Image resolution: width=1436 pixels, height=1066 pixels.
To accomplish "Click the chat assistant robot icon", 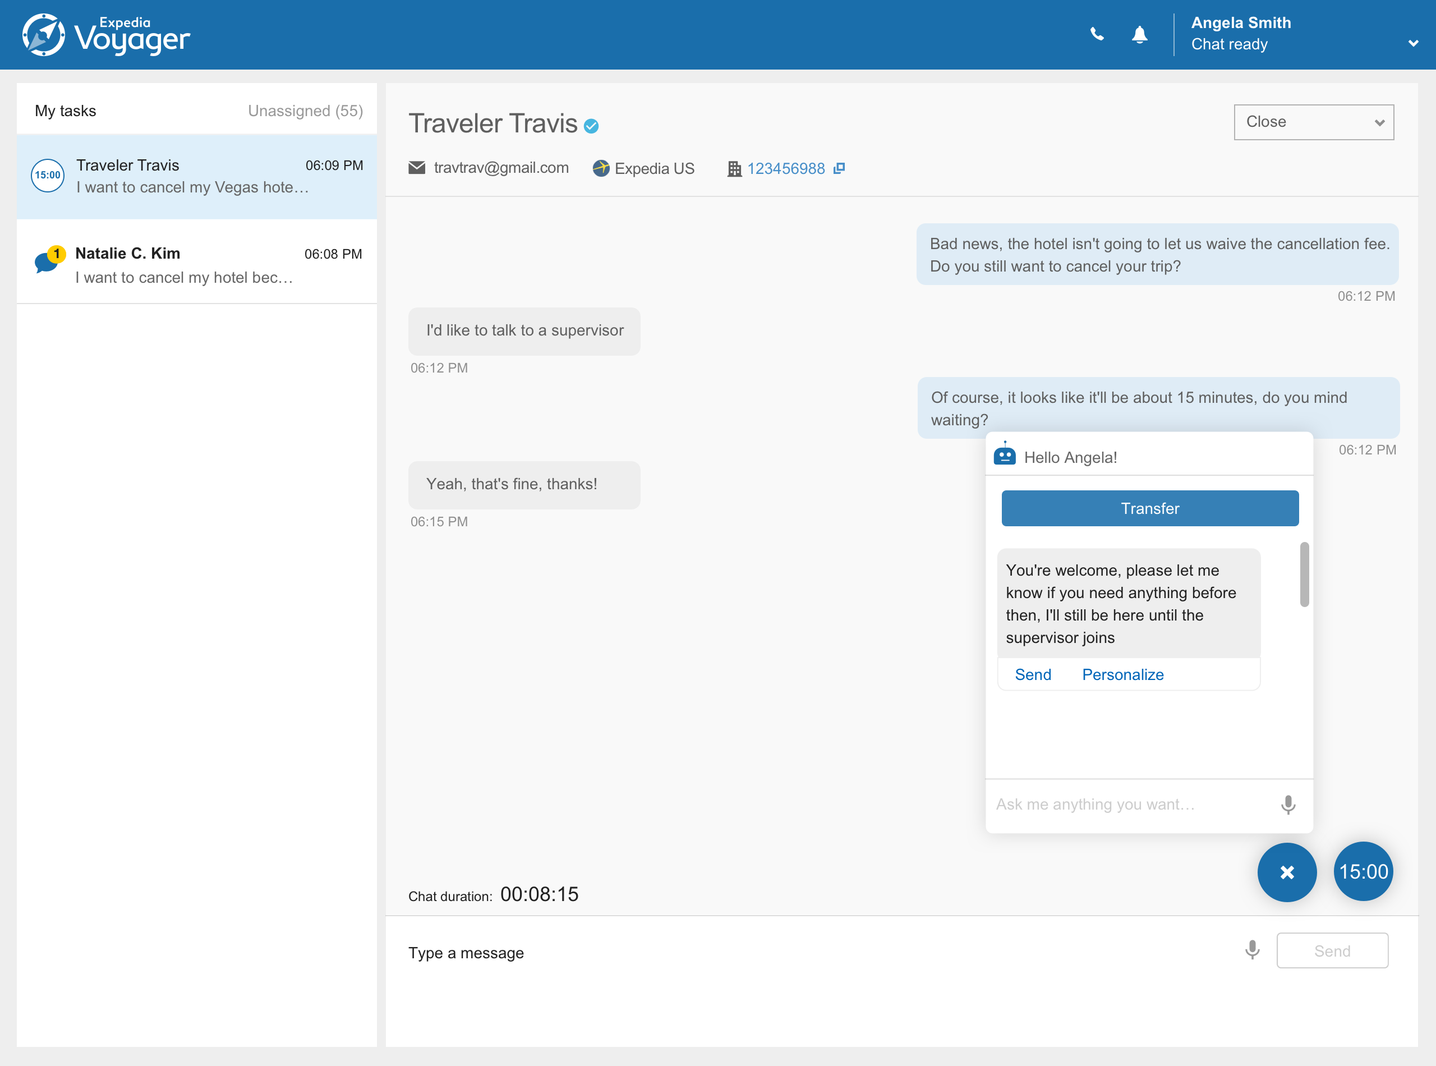I will (1005, 455).
